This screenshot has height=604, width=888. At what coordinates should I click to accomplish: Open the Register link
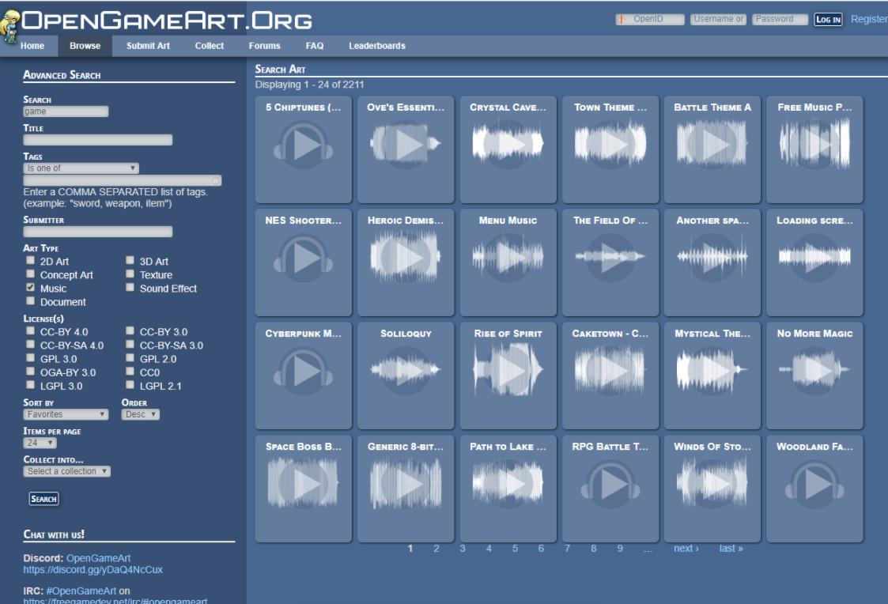869,19
